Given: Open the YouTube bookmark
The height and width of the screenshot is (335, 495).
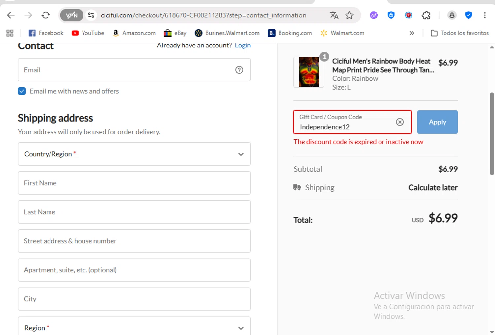Looking at the screenshot, I should click(x=88, y=33).
